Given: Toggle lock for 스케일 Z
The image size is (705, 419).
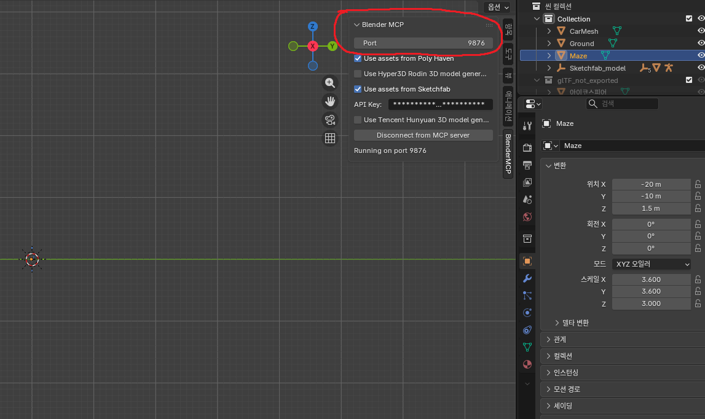Looking at the screenshot, I should point(698,303).
